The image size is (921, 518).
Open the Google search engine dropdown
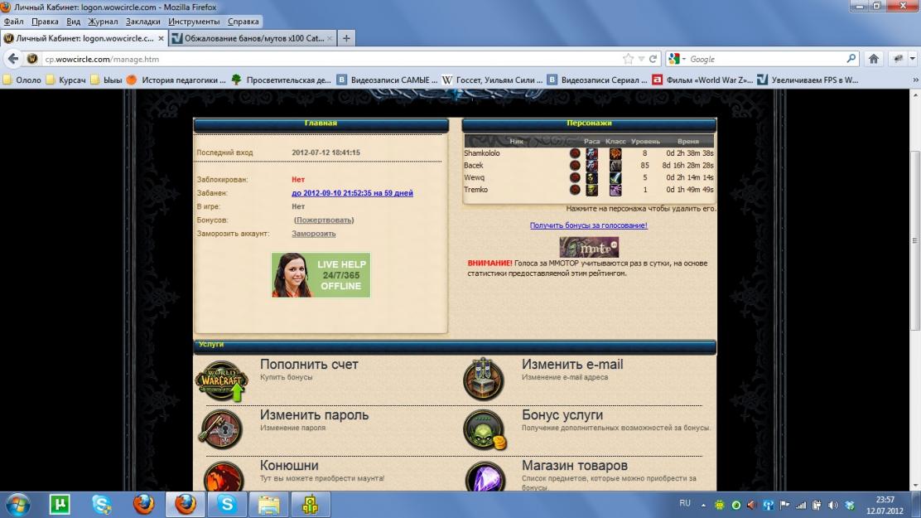point(679,60)
